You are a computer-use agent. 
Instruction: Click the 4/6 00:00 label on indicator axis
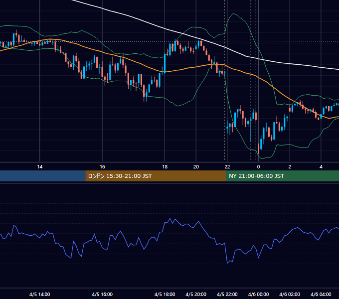coord(258,294)
